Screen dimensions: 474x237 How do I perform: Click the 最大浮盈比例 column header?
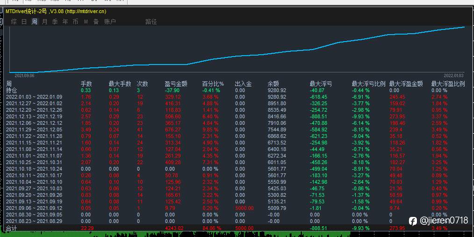(448, 84)
